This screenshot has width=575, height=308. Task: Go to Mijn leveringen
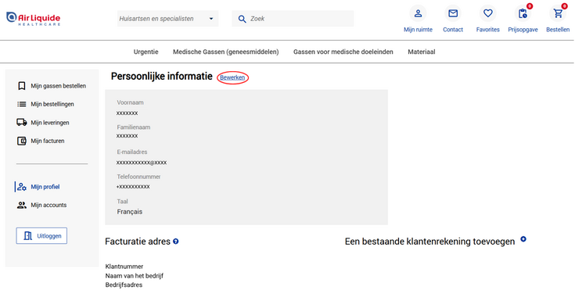50,123
